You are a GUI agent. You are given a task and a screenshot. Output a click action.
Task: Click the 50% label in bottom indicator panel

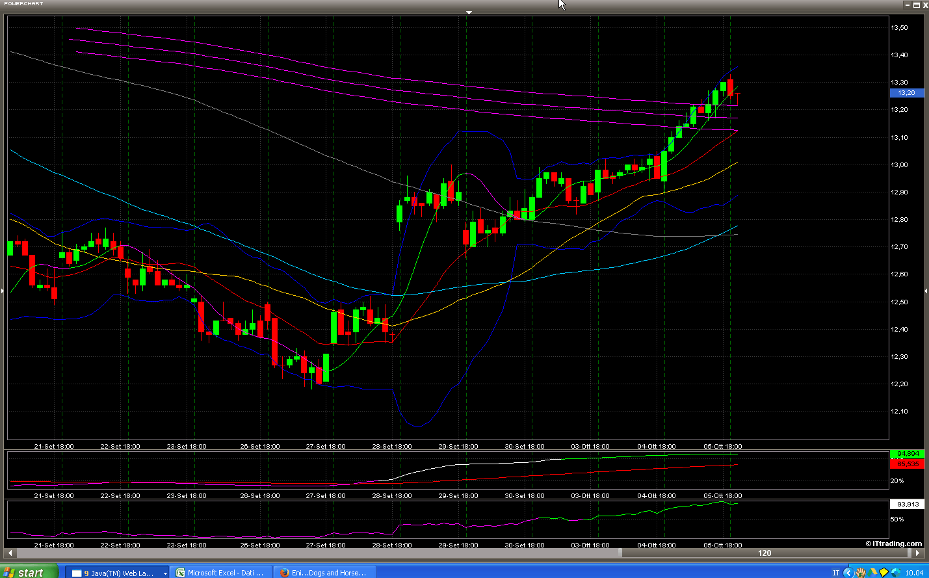[x=897, y=519]
